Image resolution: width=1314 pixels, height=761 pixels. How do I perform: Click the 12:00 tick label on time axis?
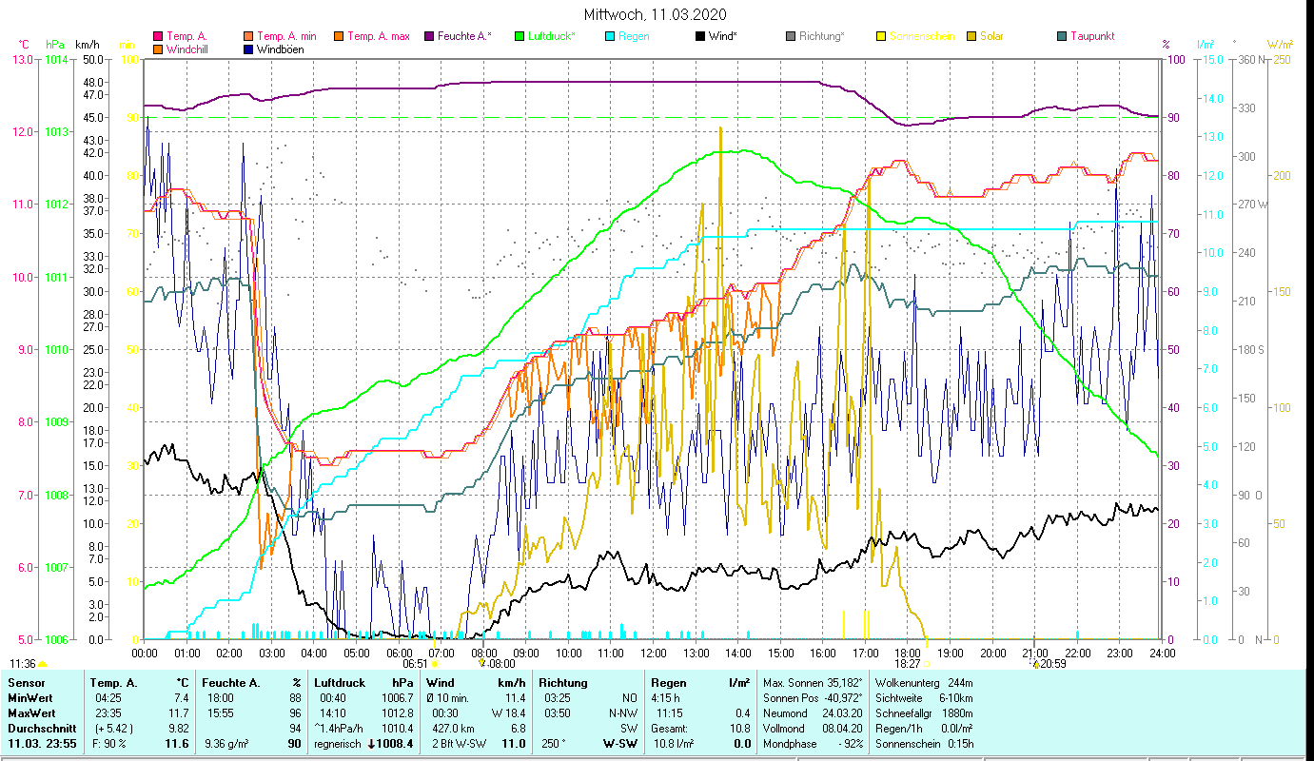click(654, 653)
